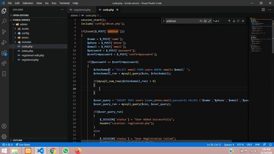Click UTF-8 encoding in status bar
Image resolution: width=274 pixels, height=154 pixels.
pos(240,145)
